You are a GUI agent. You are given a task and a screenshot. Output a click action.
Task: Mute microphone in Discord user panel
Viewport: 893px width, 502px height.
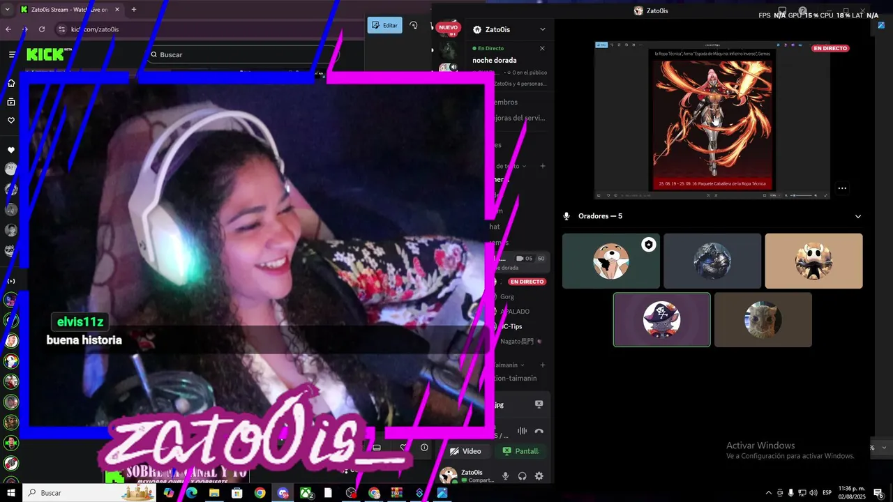(x=506, y=476)
